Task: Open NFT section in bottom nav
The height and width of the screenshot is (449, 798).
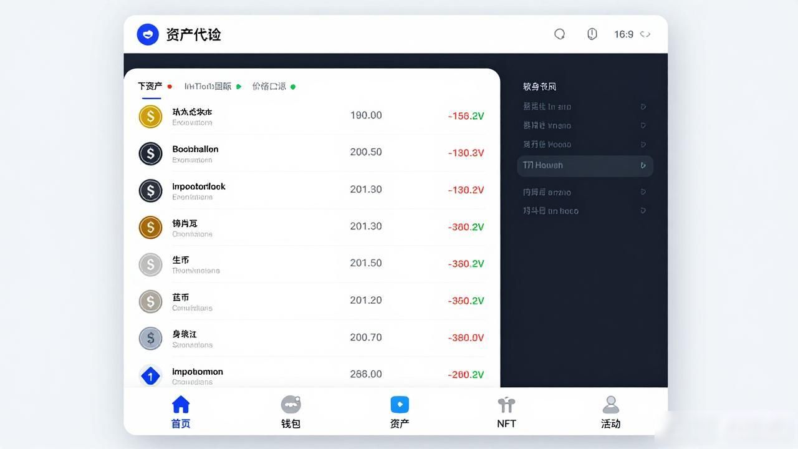Action: [506, 412]
